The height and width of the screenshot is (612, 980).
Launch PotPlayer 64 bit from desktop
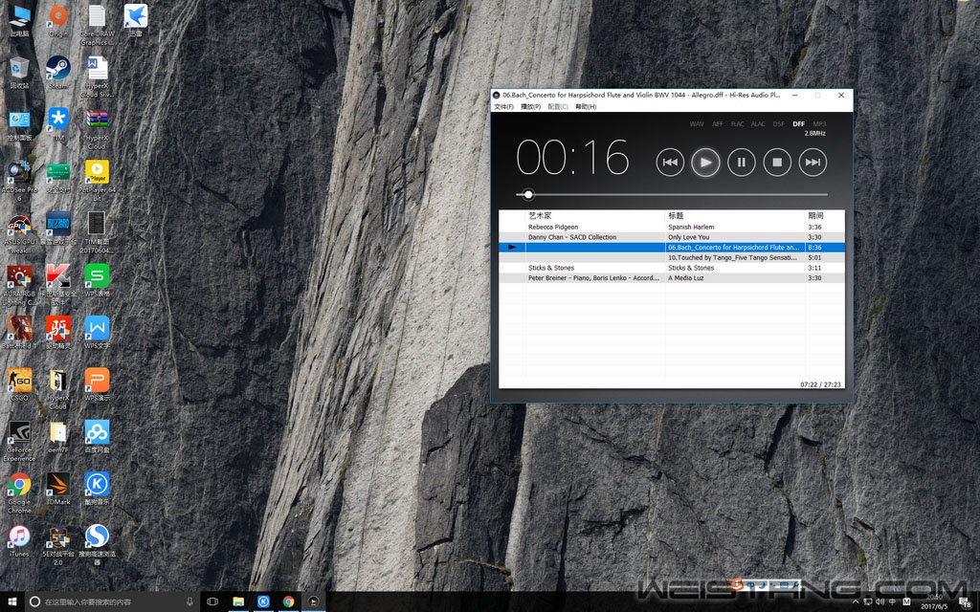coord(97,181)
